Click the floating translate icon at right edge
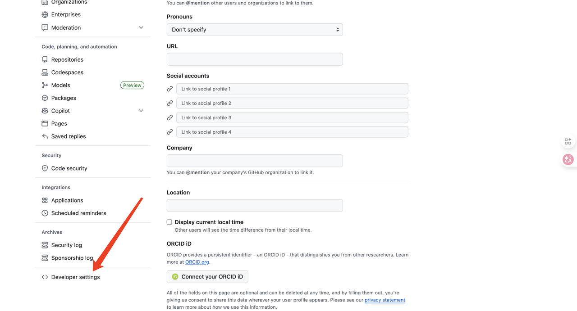The height and width of the screenshot is (311, 577). click(568, 159)
